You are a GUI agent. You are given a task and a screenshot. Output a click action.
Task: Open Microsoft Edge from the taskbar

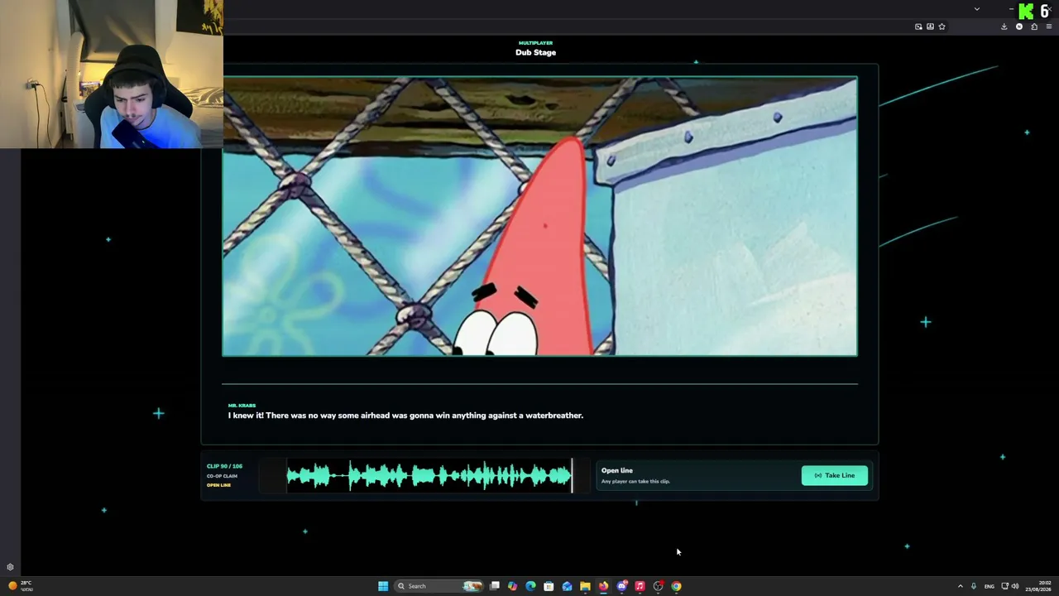531,586
